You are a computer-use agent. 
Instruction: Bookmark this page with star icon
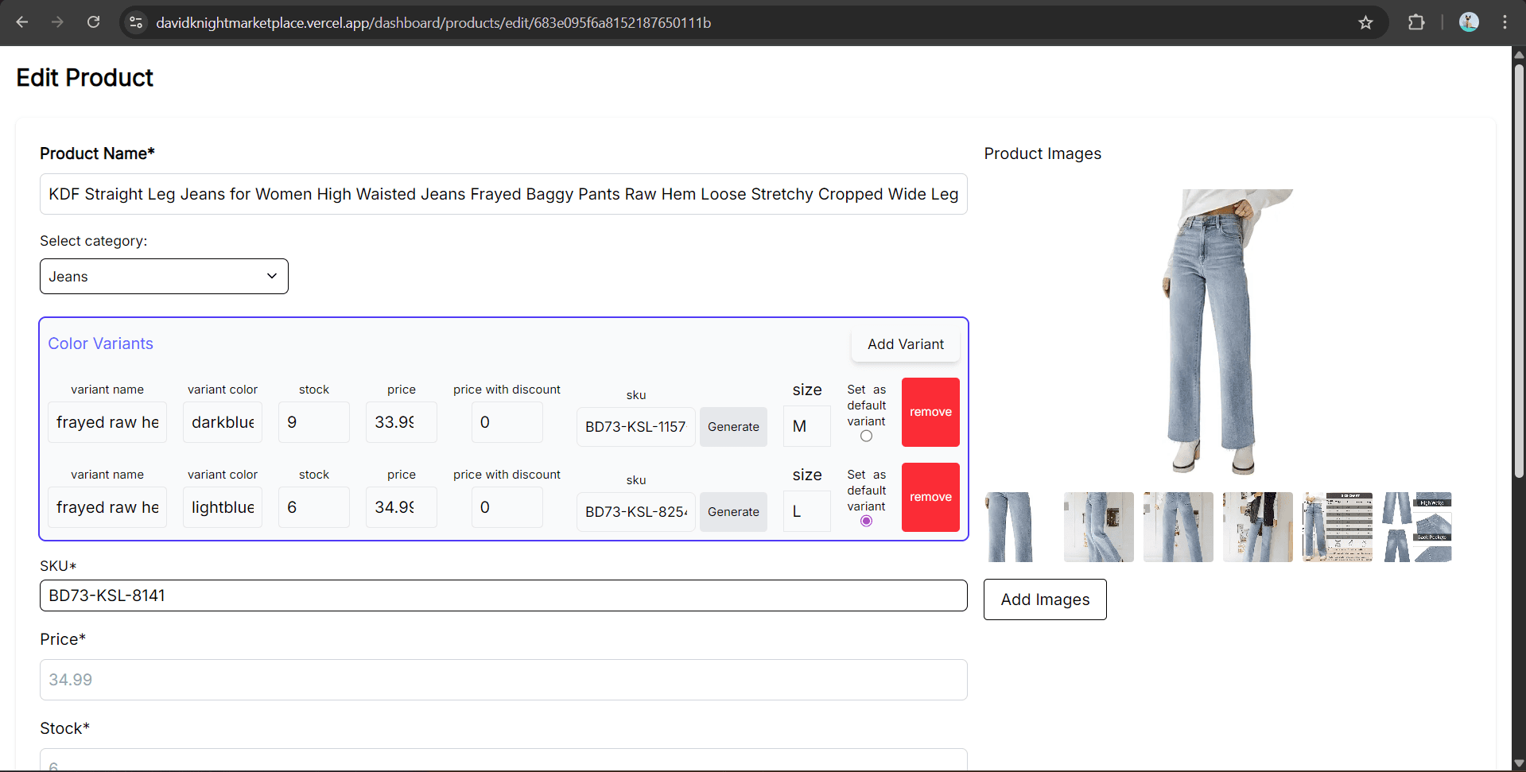1365,22
